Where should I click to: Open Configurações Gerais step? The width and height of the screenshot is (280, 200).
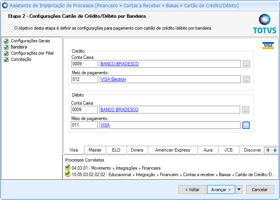click(x=30, y=41)
